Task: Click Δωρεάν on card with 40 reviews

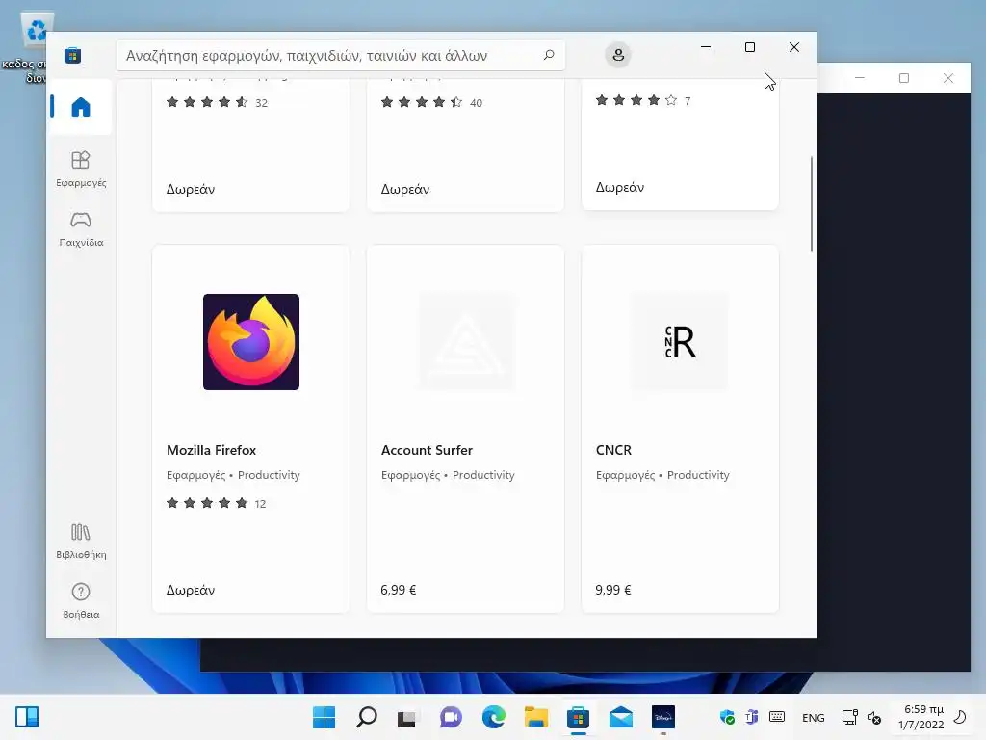Action: [x=405, y=189]
